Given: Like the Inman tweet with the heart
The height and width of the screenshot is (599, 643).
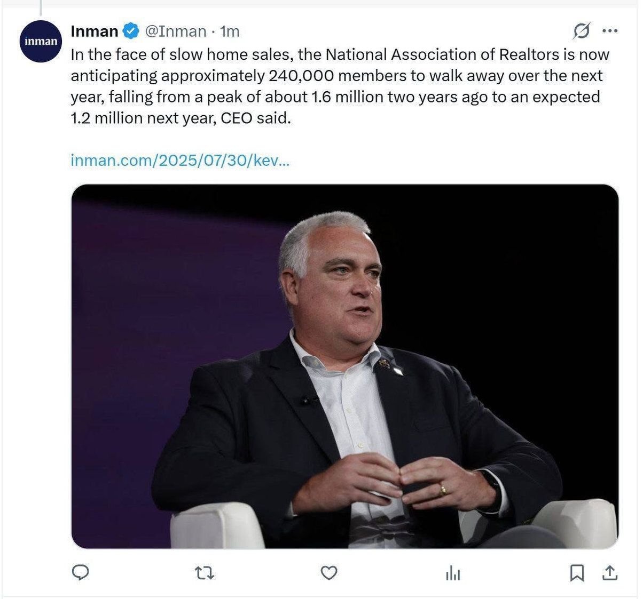Looking at the screenshot, I should (x=328, y=573).
